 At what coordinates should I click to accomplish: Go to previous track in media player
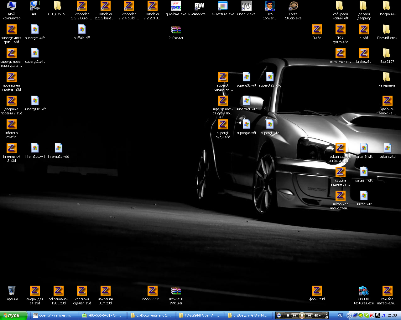[294, 315]
